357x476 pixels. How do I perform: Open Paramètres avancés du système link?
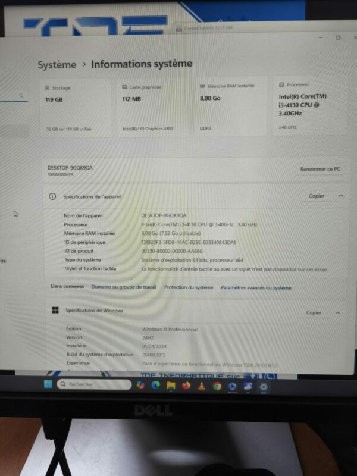point(256,287)
